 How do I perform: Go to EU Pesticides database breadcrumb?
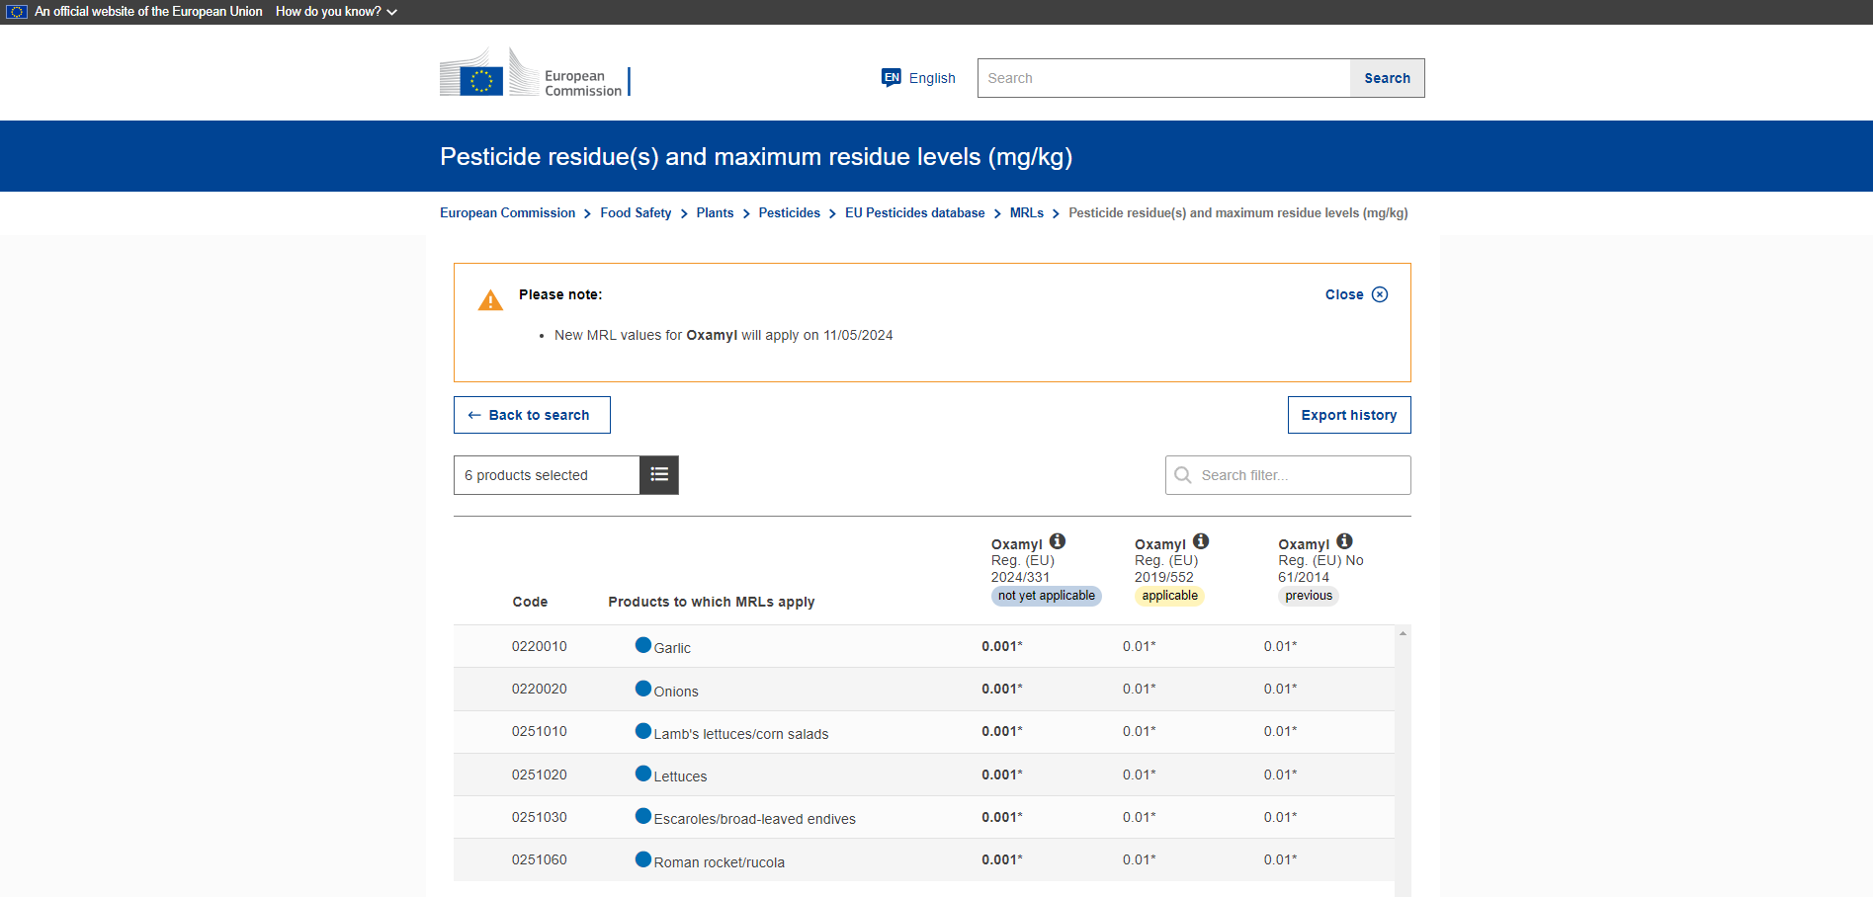(x=914, y=212)
